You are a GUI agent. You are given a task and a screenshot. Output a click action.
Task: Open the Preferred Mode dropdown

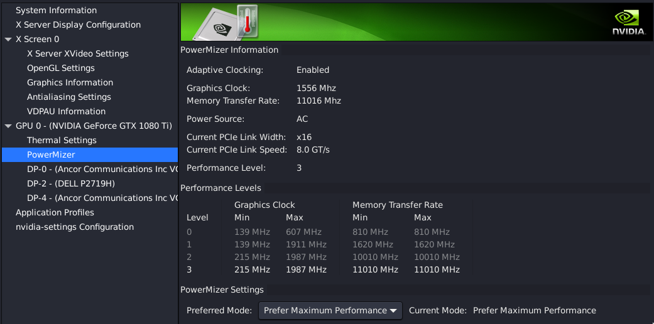[330, 311]
